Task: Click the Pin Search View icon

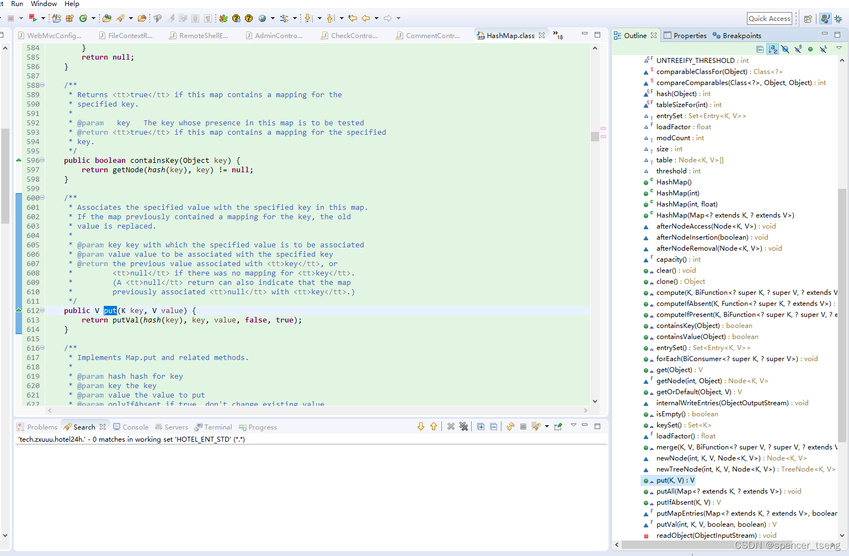Action: point(558,426)
